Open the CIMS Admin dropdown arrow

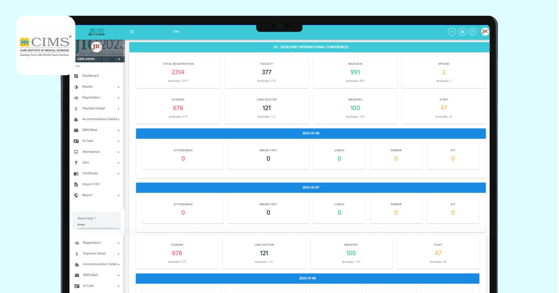[119, 59]
